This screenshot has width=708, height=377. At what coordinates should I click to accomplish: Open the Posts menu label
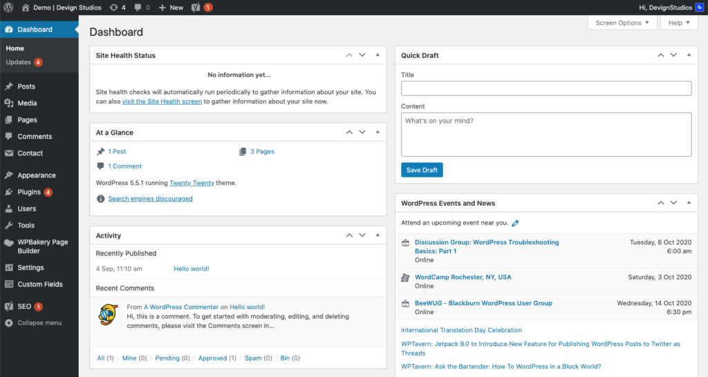[x=26, y=86]
